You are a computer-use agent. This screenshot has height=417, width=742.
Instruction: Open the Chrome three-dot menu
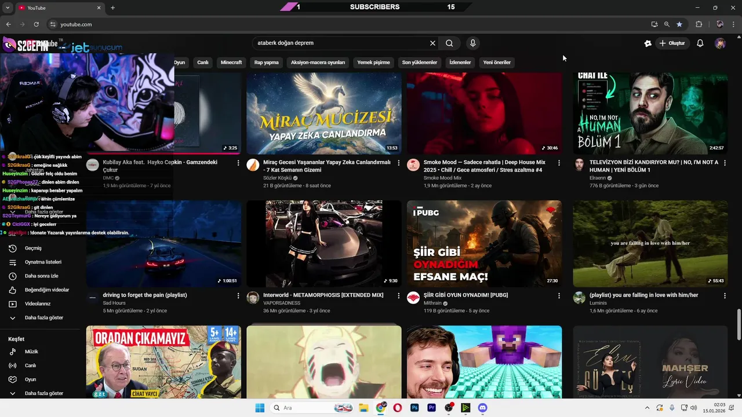(734, 24)
